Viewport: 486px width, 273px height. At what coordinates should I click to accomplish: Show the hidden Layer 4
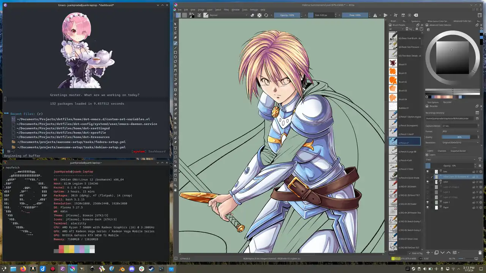428,192
